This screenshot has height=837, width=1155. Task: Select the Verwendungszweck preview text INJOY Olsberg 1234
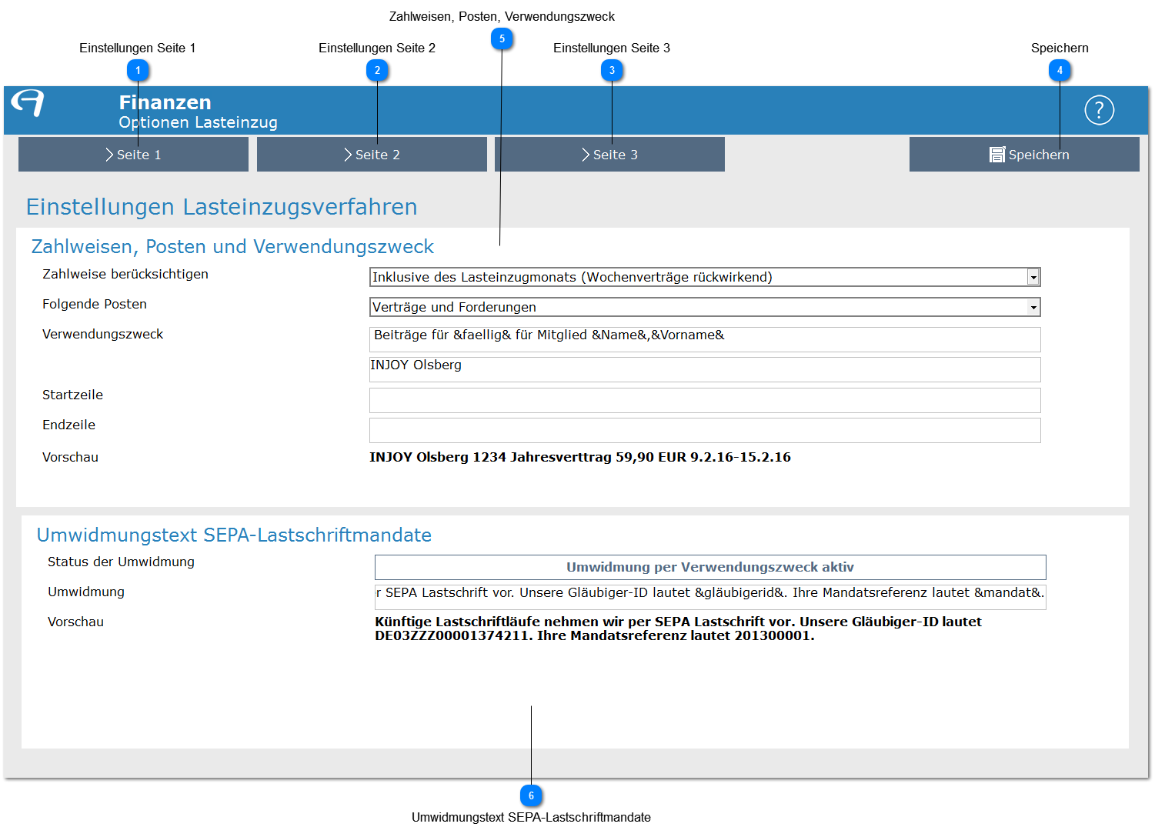(x=580, y=457)
